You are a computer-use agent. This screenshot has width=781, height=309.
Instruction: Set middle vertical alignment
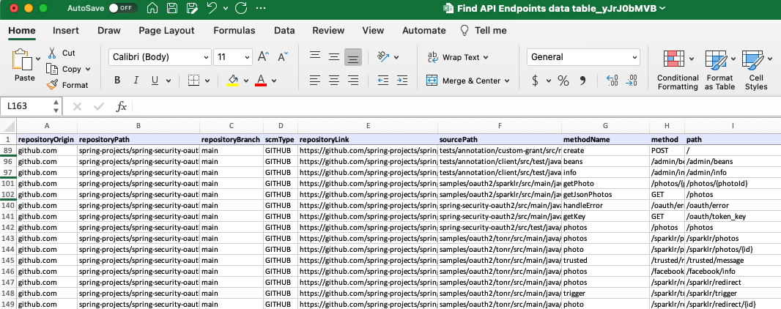point(333,56)
